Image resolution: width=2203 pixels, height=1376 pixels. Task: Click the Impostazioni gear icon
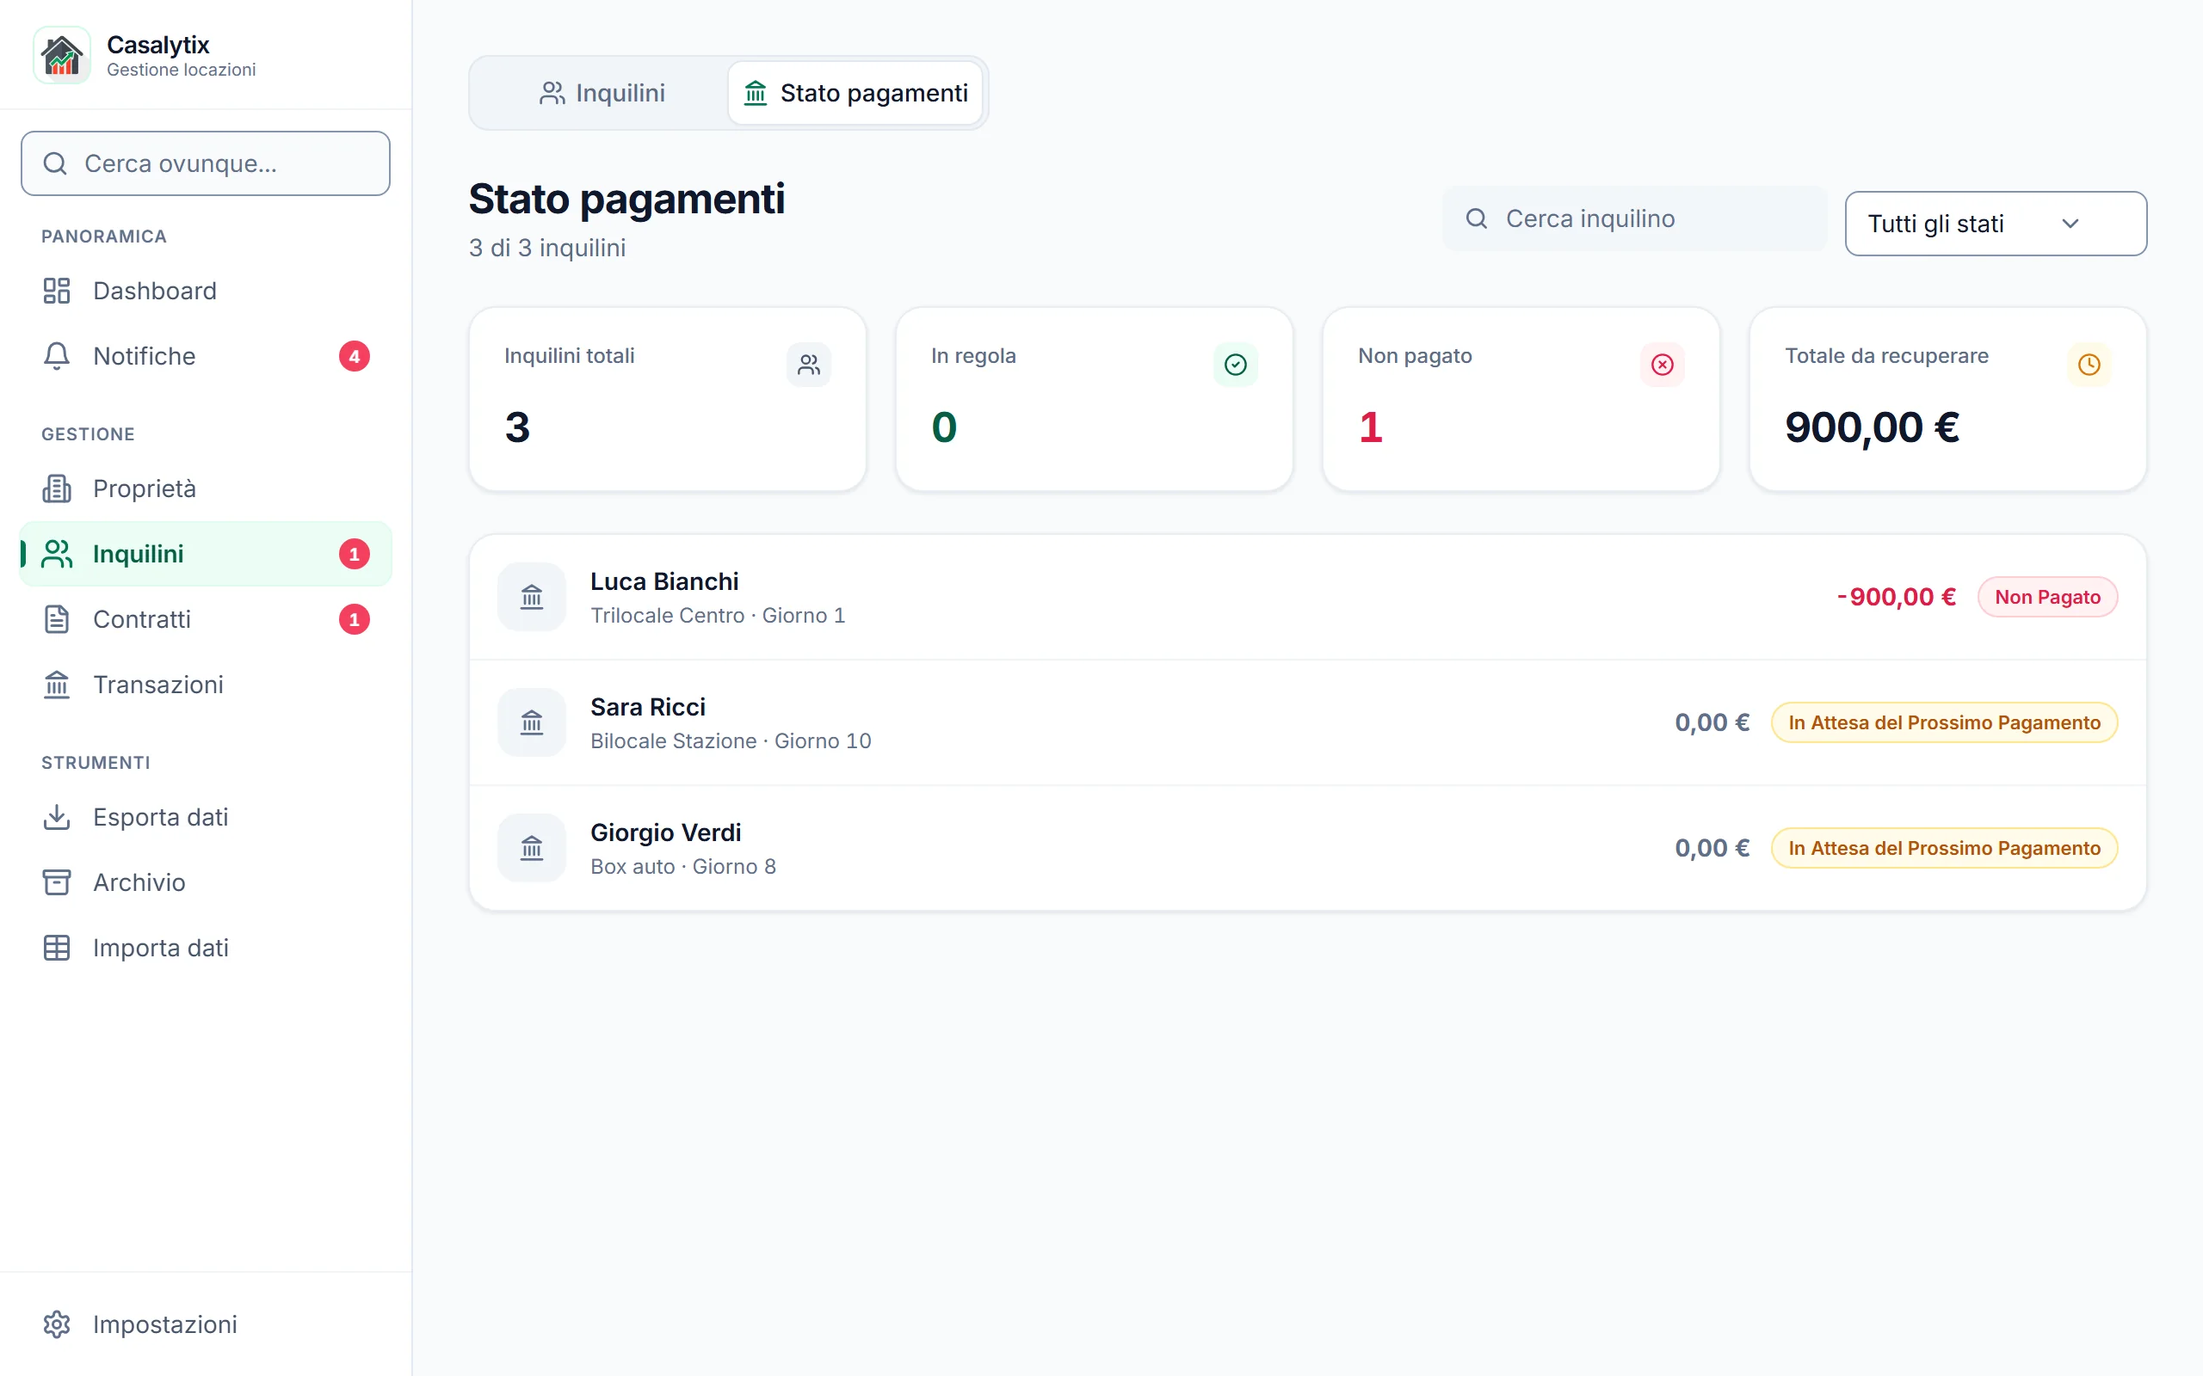tap(57, 1324)
